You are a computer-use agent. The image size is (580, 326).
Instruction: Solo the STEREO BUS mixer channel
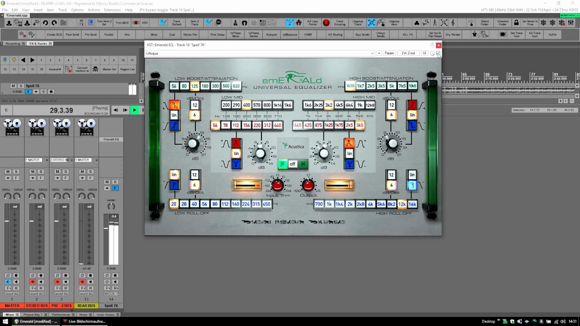click(41, 172)
